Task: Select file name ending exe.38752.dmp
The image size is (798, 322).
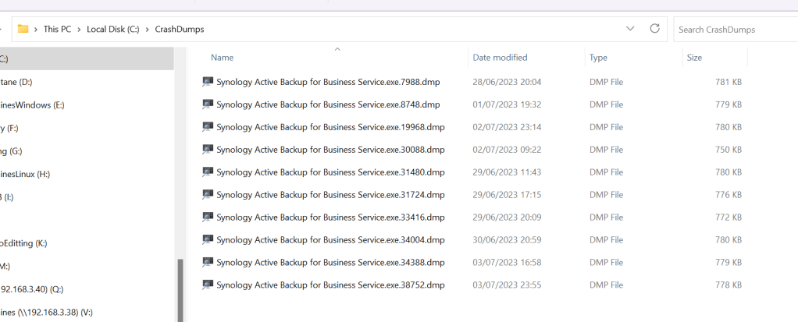Action: pos(330,285)
